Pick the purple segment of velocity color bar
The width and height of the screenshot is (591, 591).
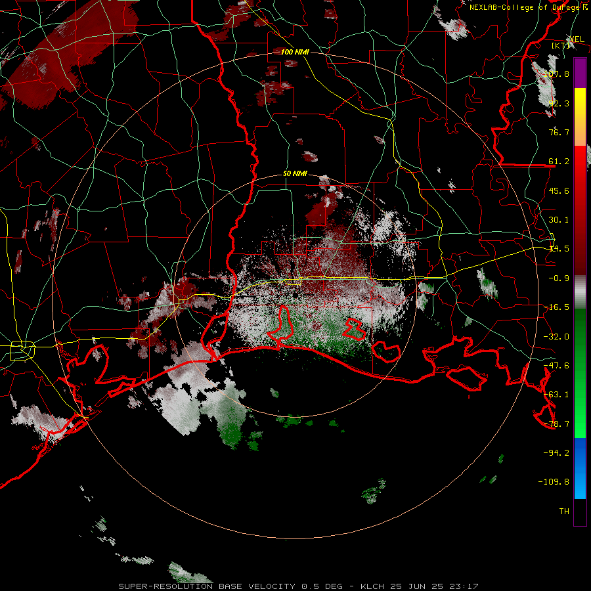coord(580,73)
